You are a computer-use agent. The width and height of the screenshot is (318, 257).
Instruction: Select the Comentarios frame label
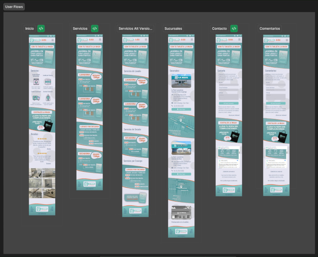pyautogui.click(x=270, y=29)
